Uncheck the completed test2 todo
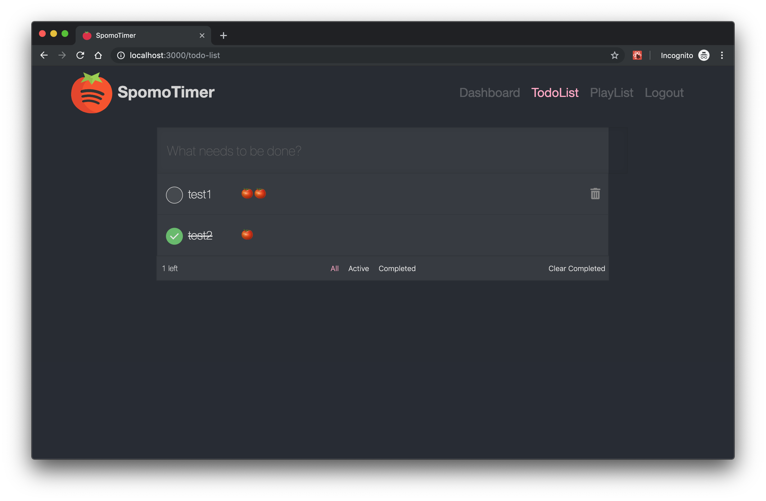Image resolution: width=766 pixels, height=501 pixels. (x=174, y=236)
